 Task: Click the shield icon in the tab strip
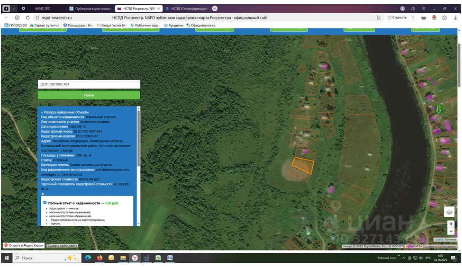click(x=23, y=9)
